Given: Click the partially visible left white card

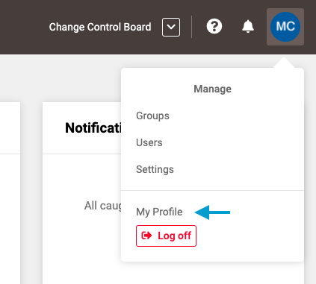Looking at the screenshot, I should pos(10,193).
